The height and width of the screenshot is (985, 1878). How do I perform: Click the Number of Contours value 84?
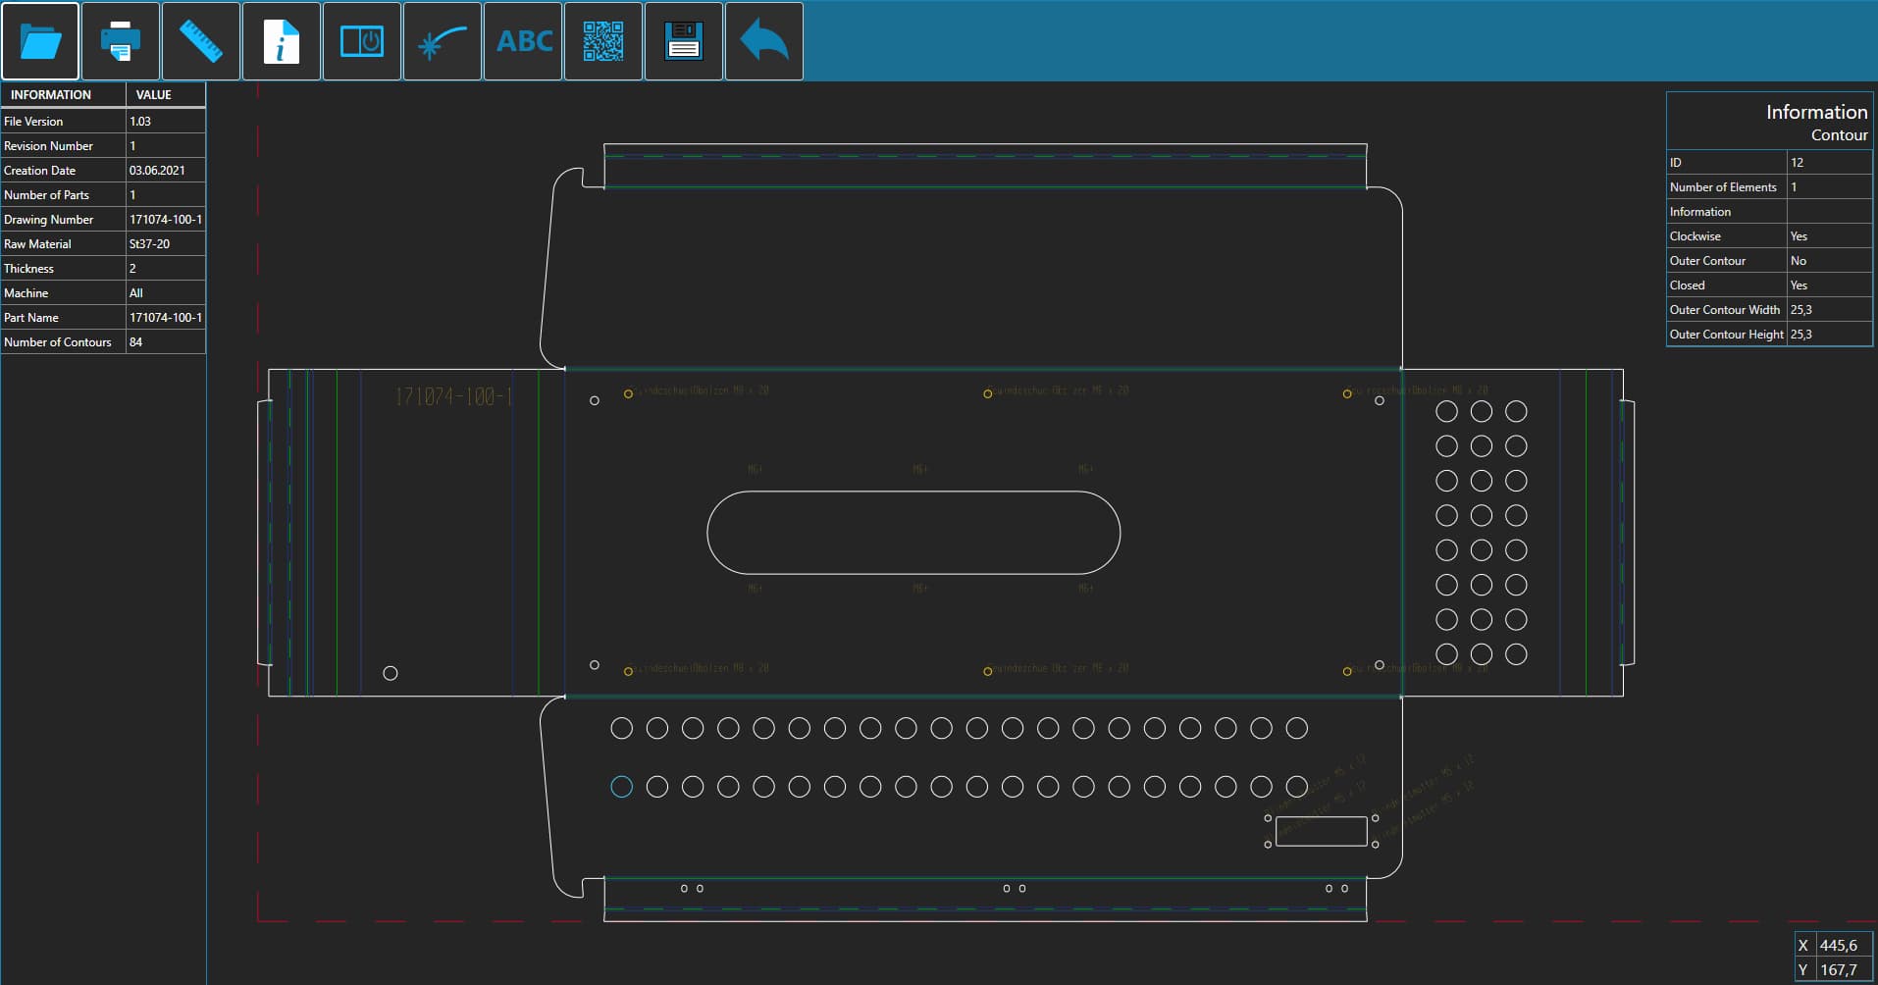[166, 342]
